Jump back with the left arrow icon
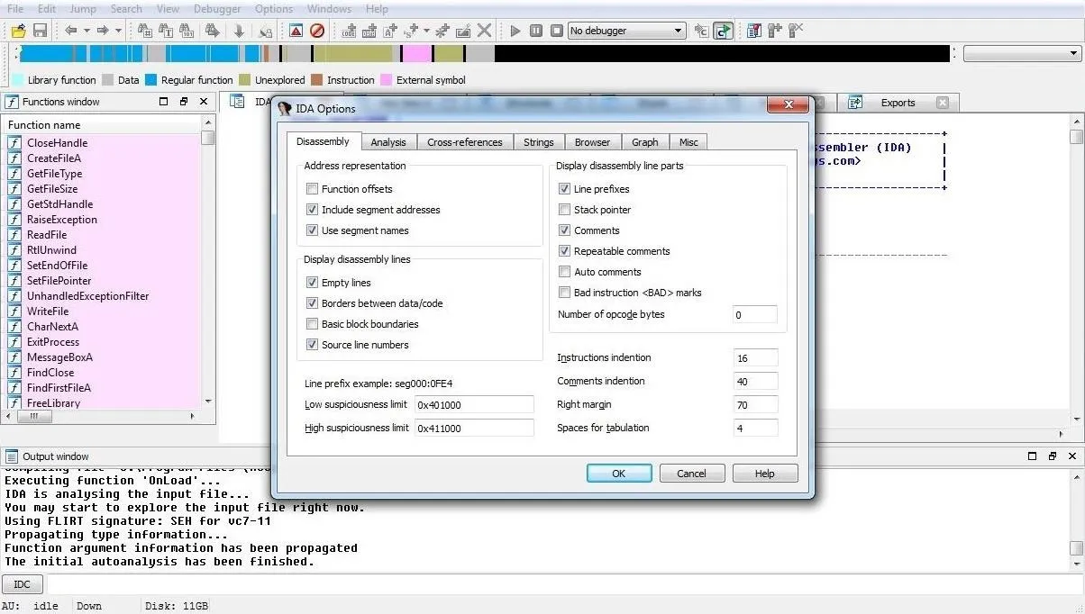 [70, 31]
